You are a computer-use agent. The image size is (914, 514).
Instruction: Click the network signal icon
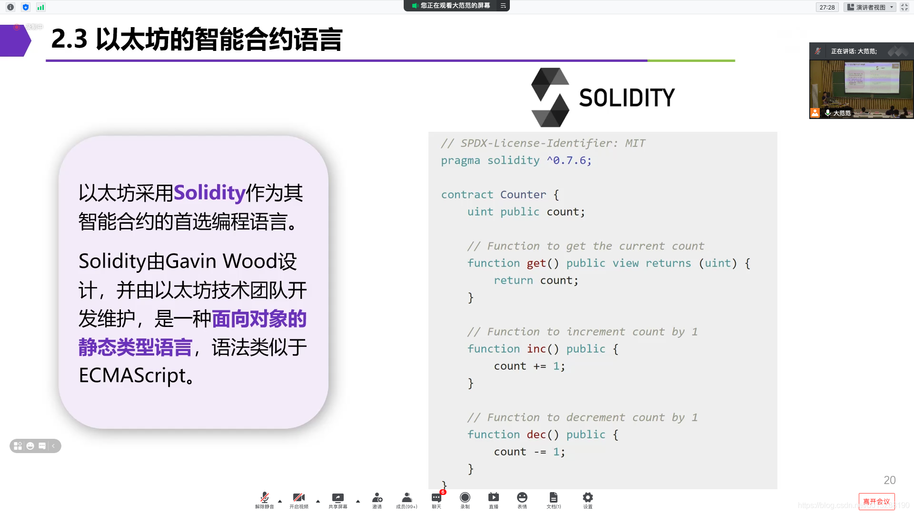[x=40, y=7]
